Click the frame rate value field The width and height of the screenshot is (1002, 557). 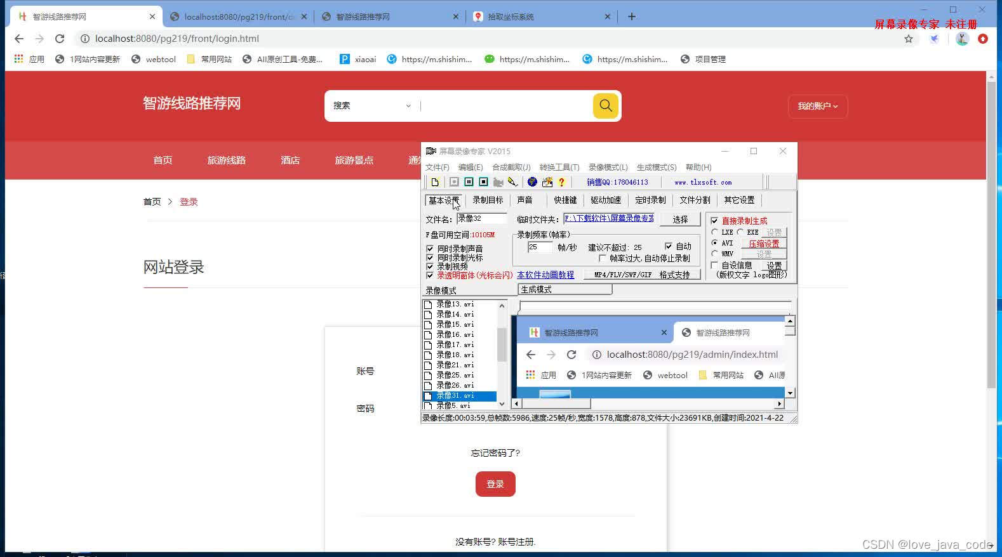tap(540, 247)
